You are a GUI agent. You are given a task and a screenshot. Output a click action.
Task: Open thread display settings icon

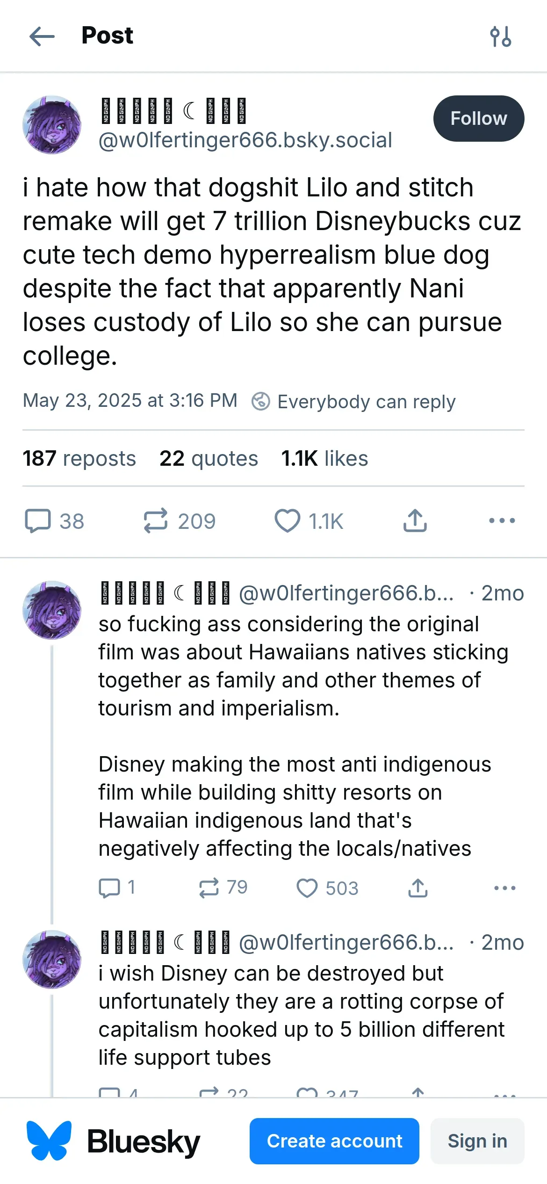point(500,36)
